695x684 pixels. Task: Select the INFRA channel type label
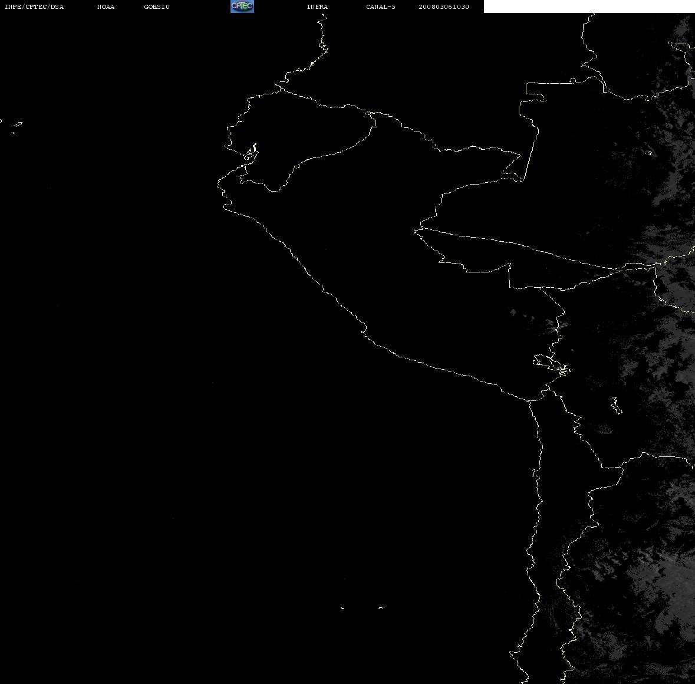pyautogui.click(x=317, y=6)
